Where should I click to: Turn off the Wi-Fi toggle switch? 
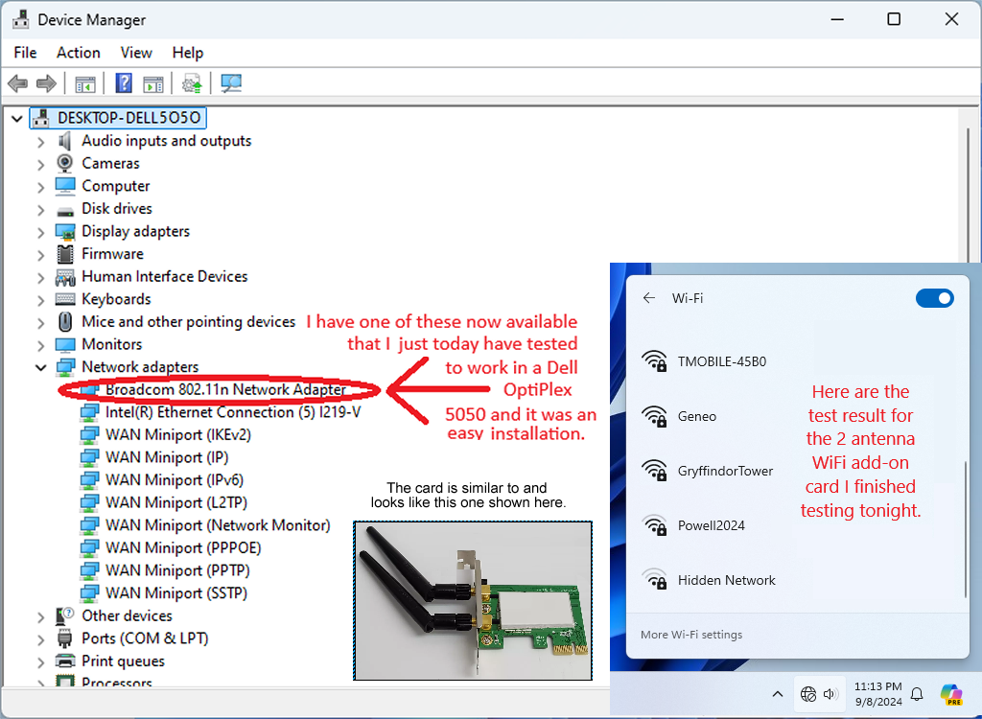934,298
